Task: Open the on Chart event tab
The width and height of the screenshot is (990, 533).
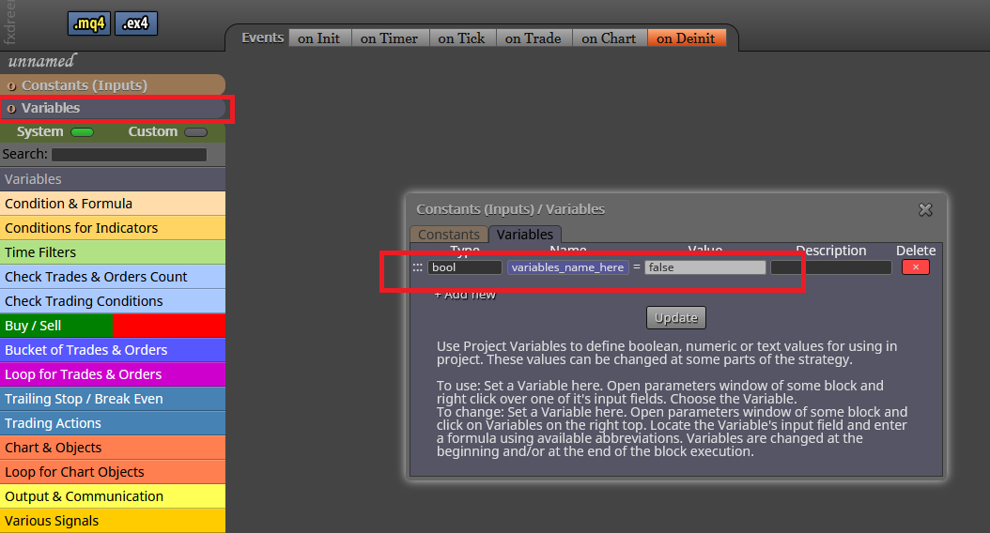Action: 609,38
